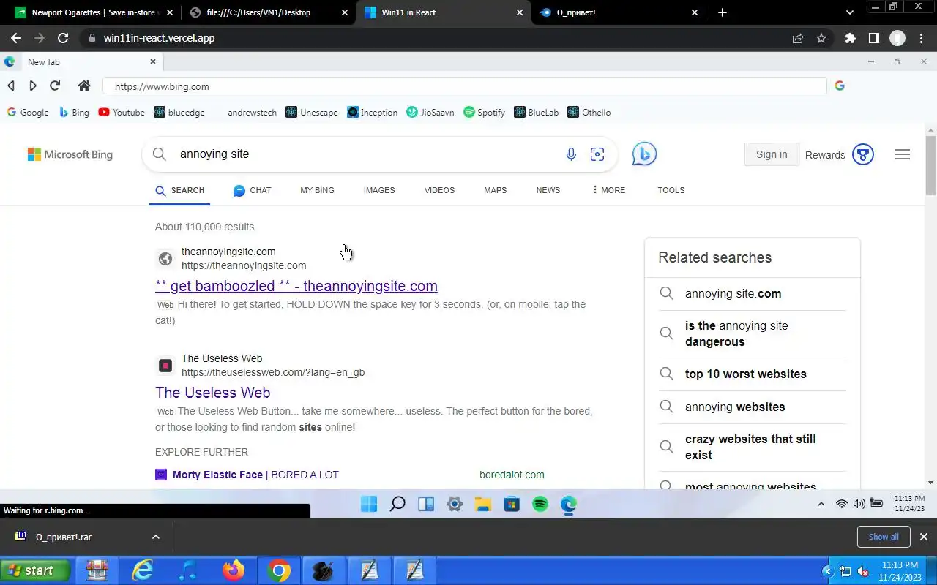Switch to the IMAGES tab
937x585 pixels.
coord(379,190)
